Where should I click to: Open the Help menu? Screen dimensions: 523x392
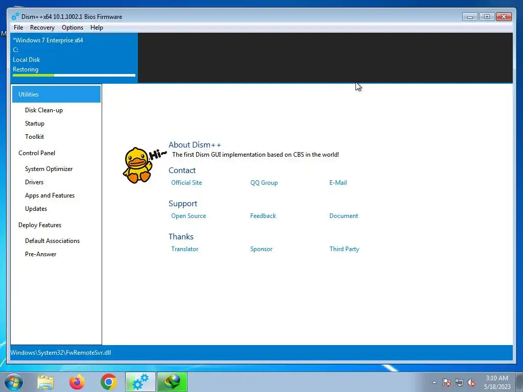coord(97,28)
